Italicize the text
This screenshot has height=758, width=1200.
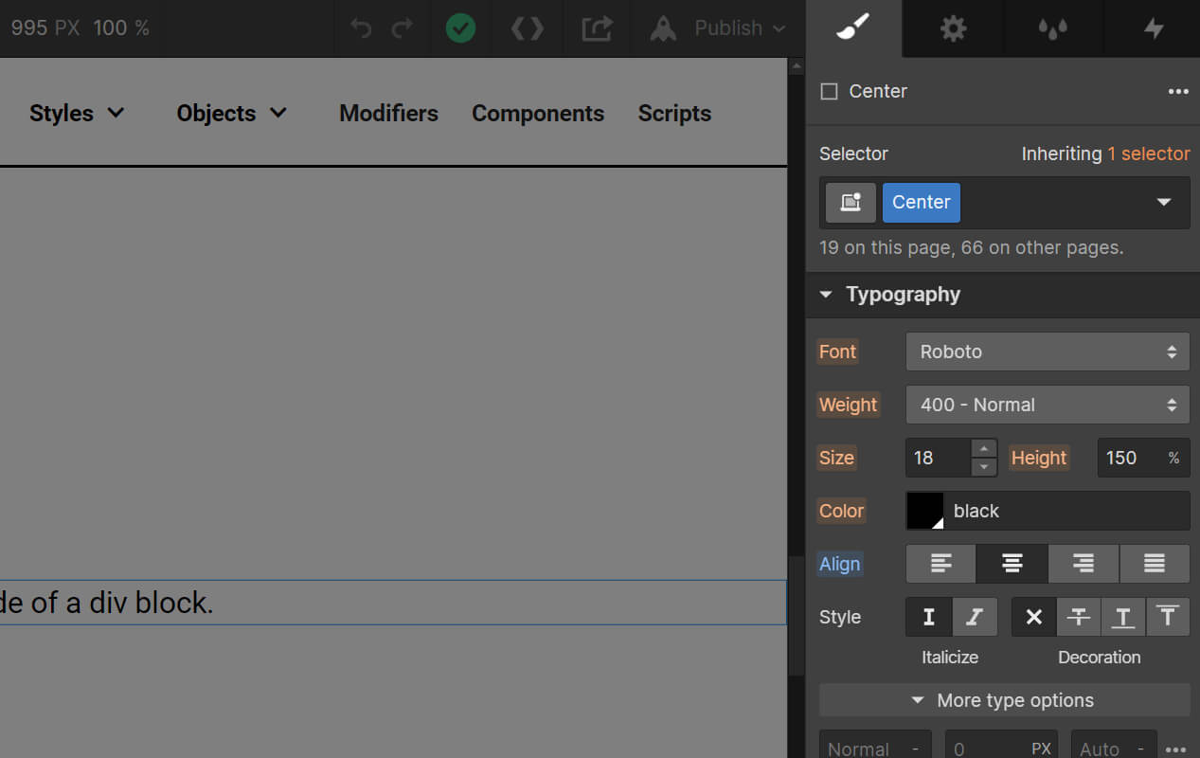pos(975,617)
